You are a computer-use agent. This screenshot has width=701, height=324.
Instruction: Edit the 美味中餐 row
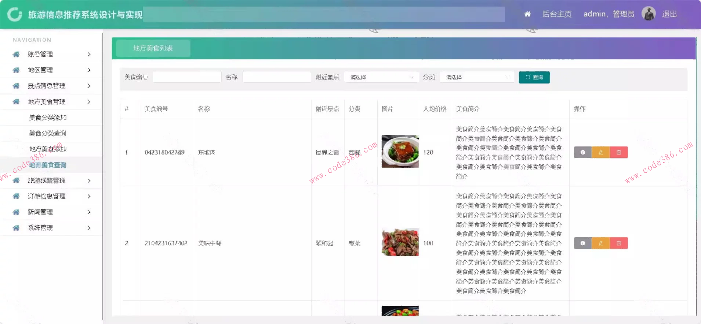pos(601,243)
